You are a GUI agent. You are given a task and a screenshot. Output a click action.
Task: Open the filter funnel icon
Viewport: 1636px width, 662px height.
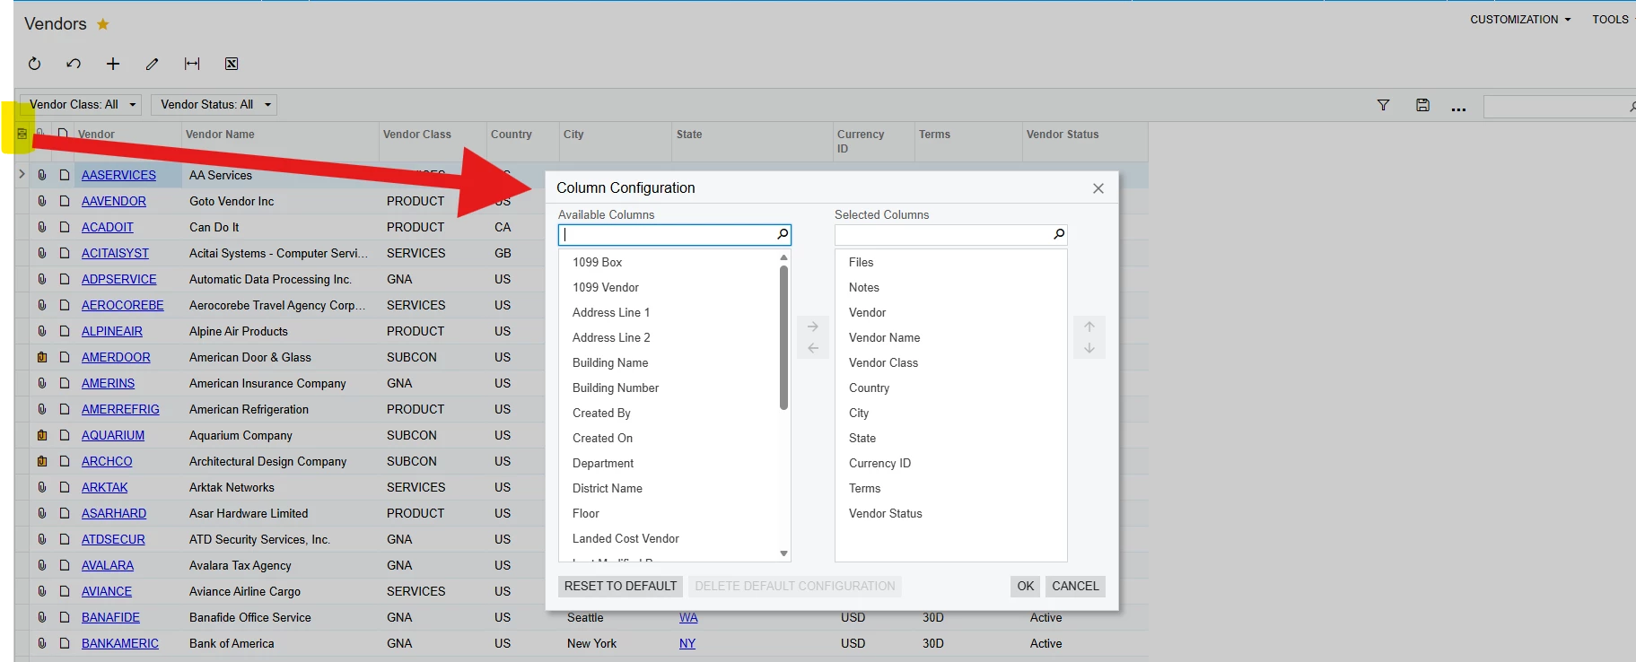pos(1383,106)
